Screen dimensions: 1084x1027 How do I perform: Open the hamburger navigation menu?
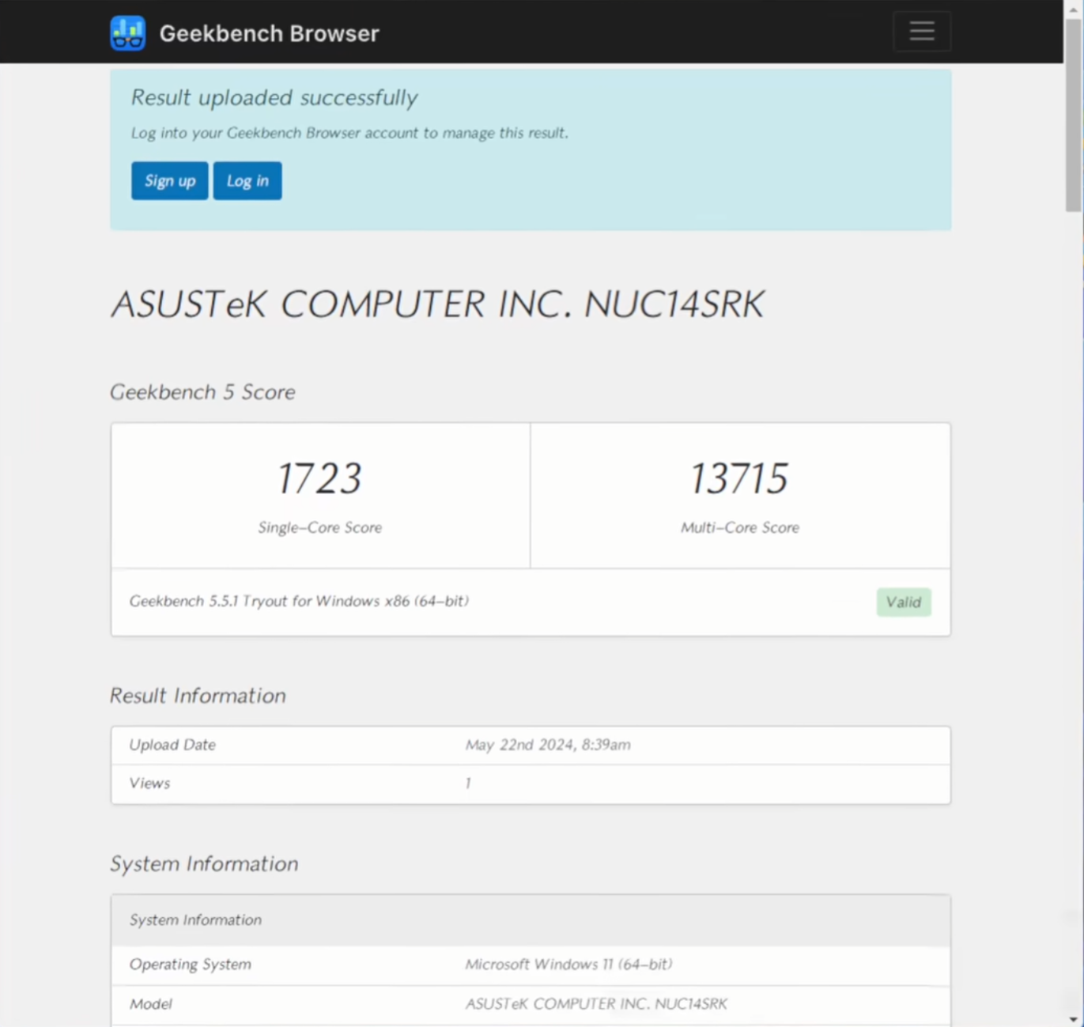pos(922,32)
